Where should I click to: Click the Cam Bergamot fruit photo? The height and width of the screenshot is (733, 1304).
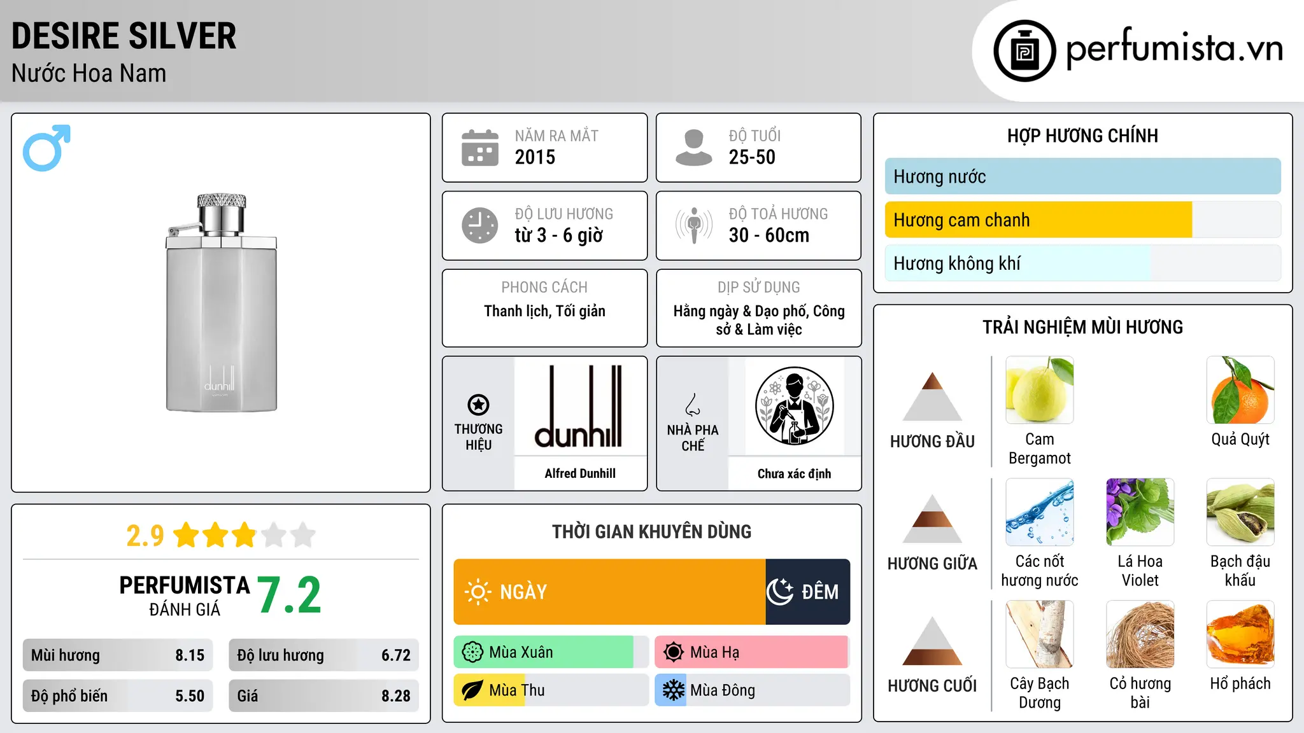[1040, 390]
